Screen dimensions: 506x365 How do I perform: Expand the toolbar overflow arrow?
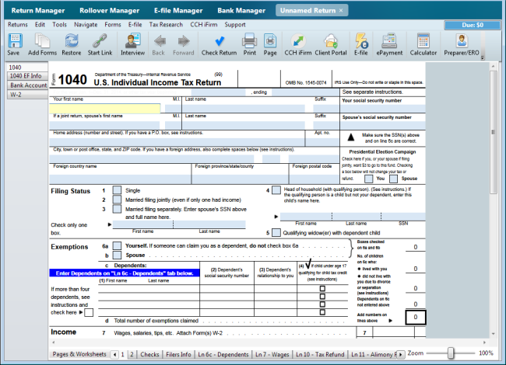pos(483,58)
